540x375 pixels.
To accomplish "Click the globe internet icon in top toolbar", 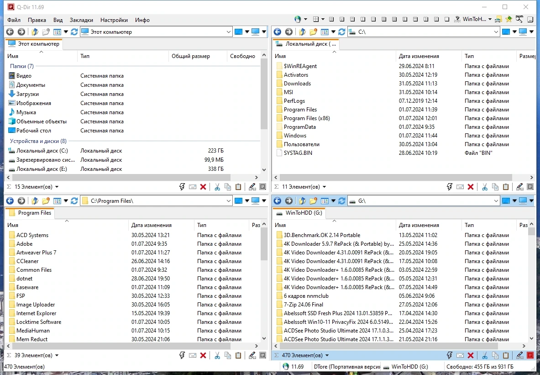I will coord(298,20).
